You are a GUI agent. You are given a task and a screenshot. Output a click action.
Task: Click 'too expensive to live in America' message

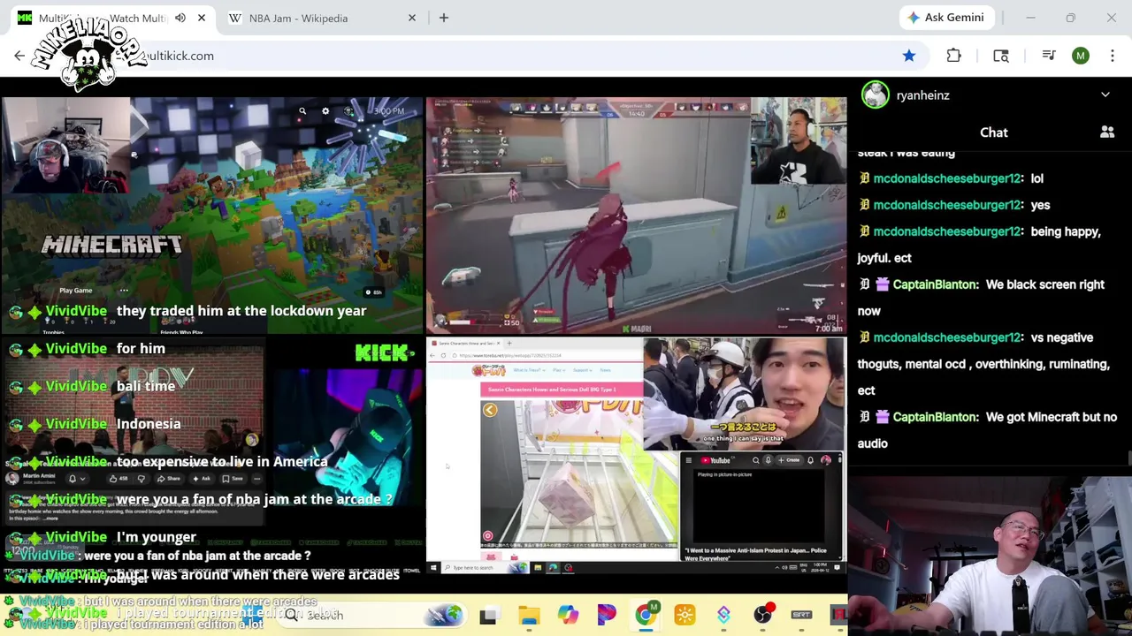(222, 462)
